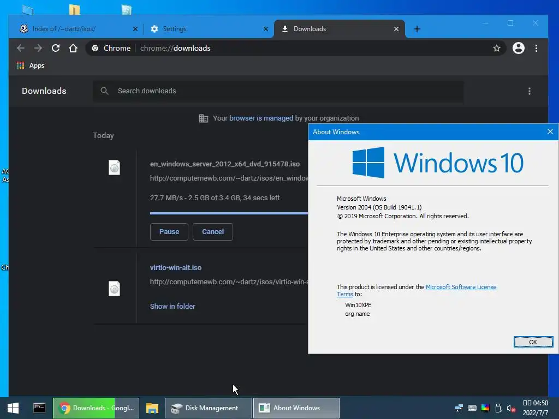Image resolution: width=559 pixels, height=419 pixels.
Task: Click Show in folder for virtio-win-alt.iso
Action: pyautogui.click(x=173, y=307)
